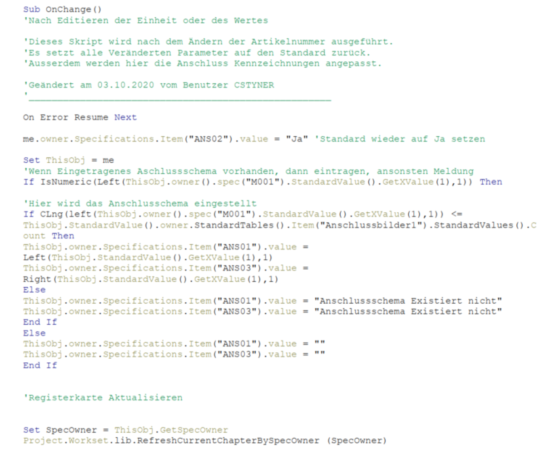This screenshot has width=545, height=471.
Task: Click the 'Registerkarte Aktualisieren' comment
Action: click(103, 398)
